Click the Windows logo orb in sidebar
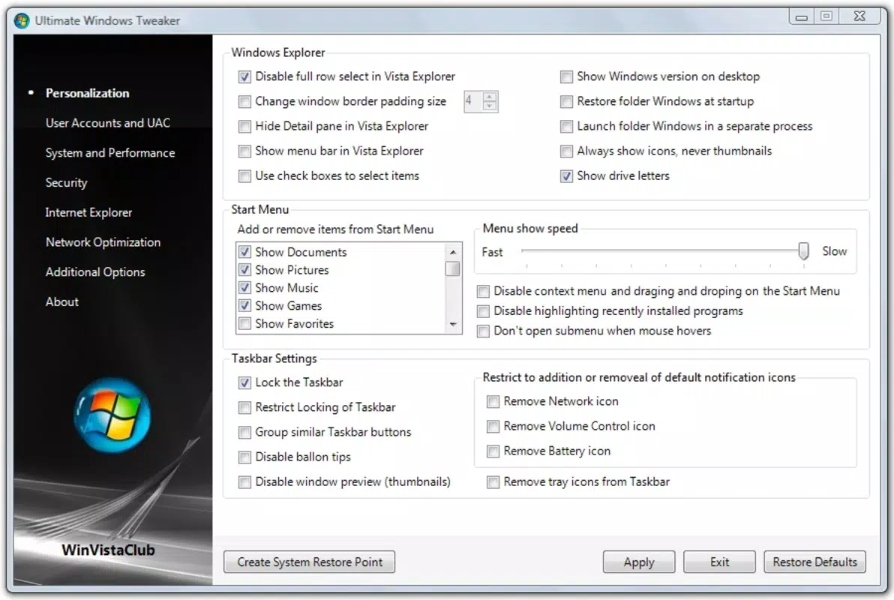This screenshot has height=600, width=894. [x=112, y=415]
